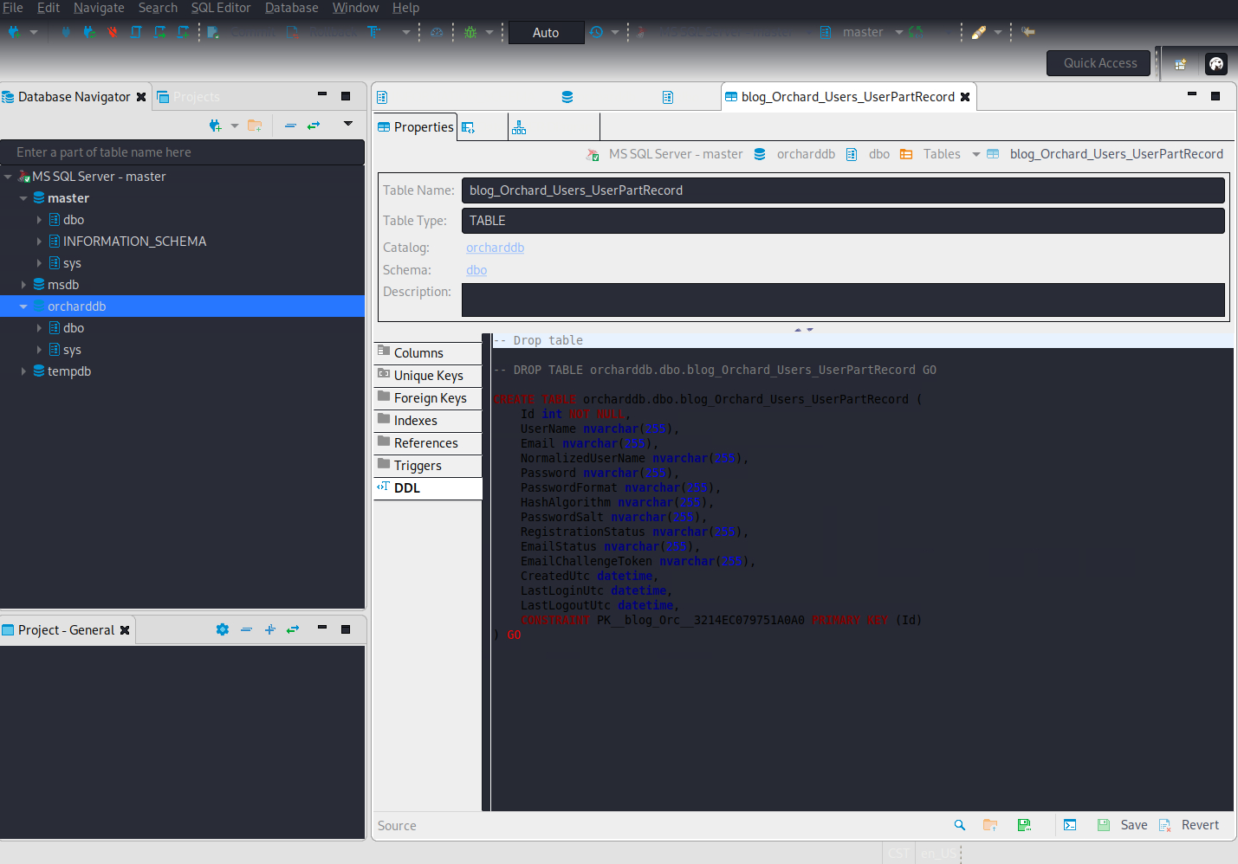Viewport: 1238px width, 864px height.
Task: Click the dashboard gauge icon in toolbar
Action: (437, 32)
